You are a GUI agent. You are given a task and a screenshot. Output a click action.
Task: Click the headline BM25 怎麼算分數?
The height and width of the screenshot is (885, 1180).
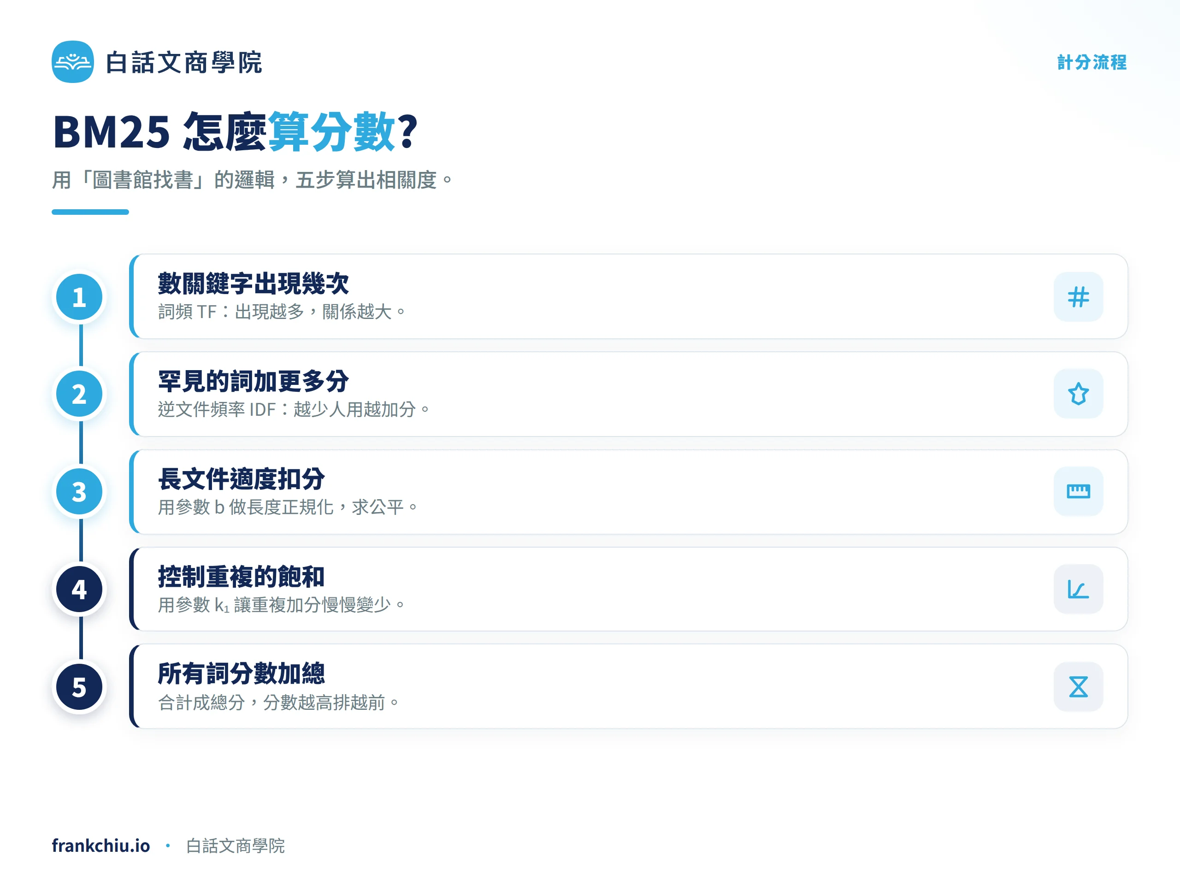tap(235, 132)
